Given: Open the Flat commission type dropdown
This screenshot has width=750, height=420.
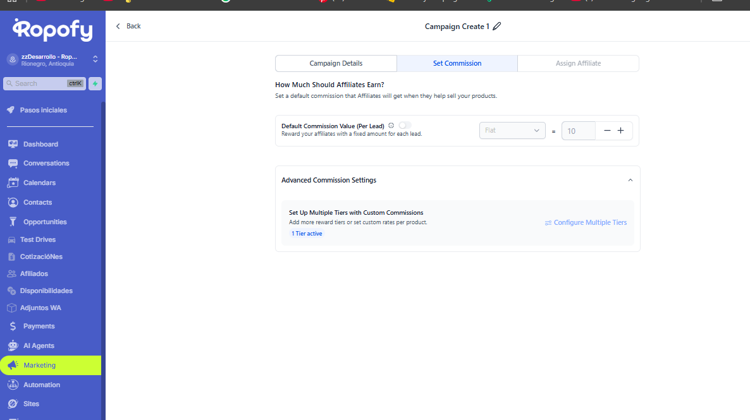Looking at the screenshot, I should (x=512, y=131).
